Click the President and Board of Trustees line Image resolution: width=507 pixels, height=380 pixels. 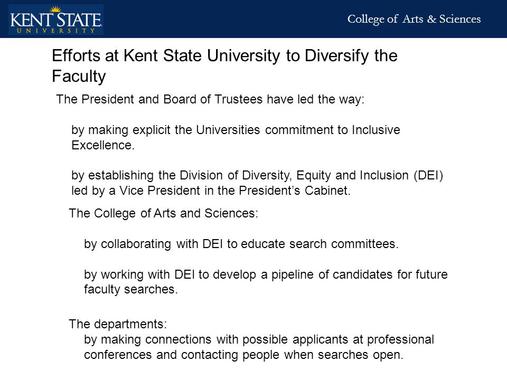(210, 100)
